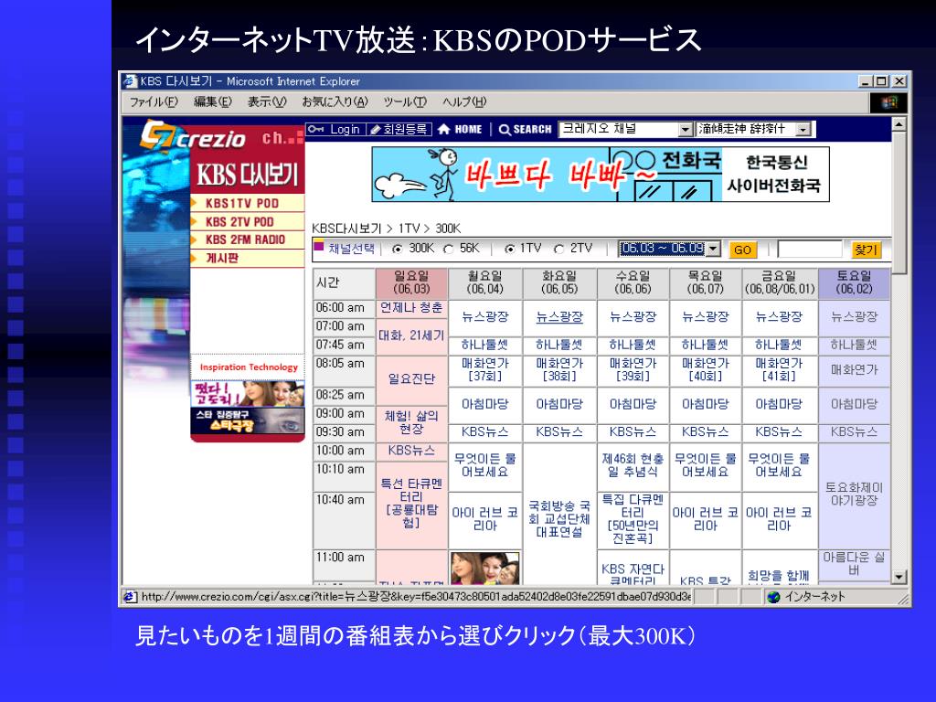Click the 06:00 am time cell

(344, 308)
